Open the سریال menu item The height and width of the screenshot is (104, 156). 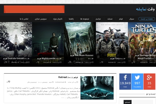pos(132,19)
